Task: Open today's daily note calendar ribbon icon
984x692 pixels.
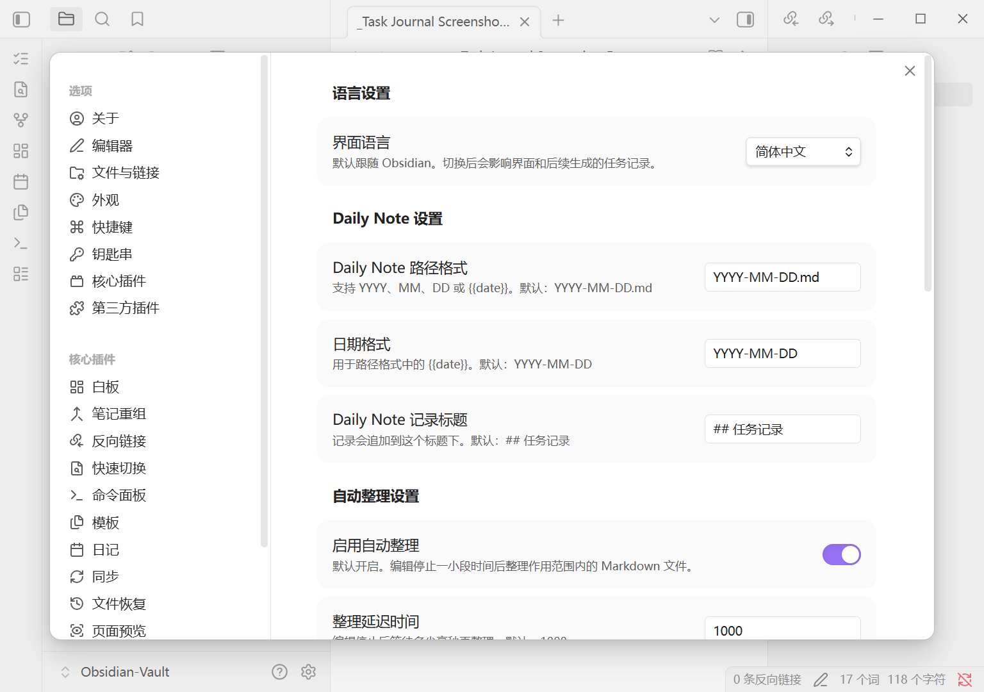Action: 21,181
